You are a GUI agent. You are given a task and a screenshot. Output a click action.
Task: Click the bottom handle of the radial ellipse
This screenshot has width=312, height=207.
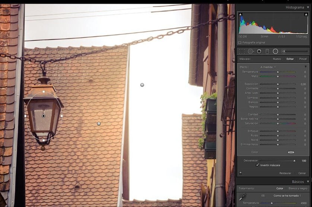tap(44, 140)
